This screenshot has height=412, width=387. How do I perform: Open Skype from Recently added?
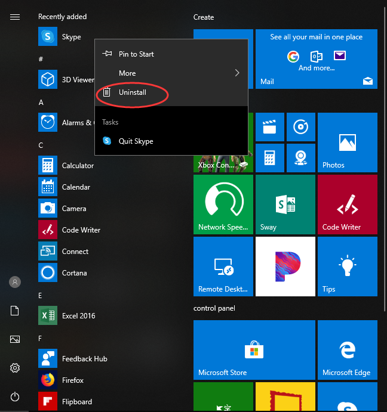coord(60,36)
